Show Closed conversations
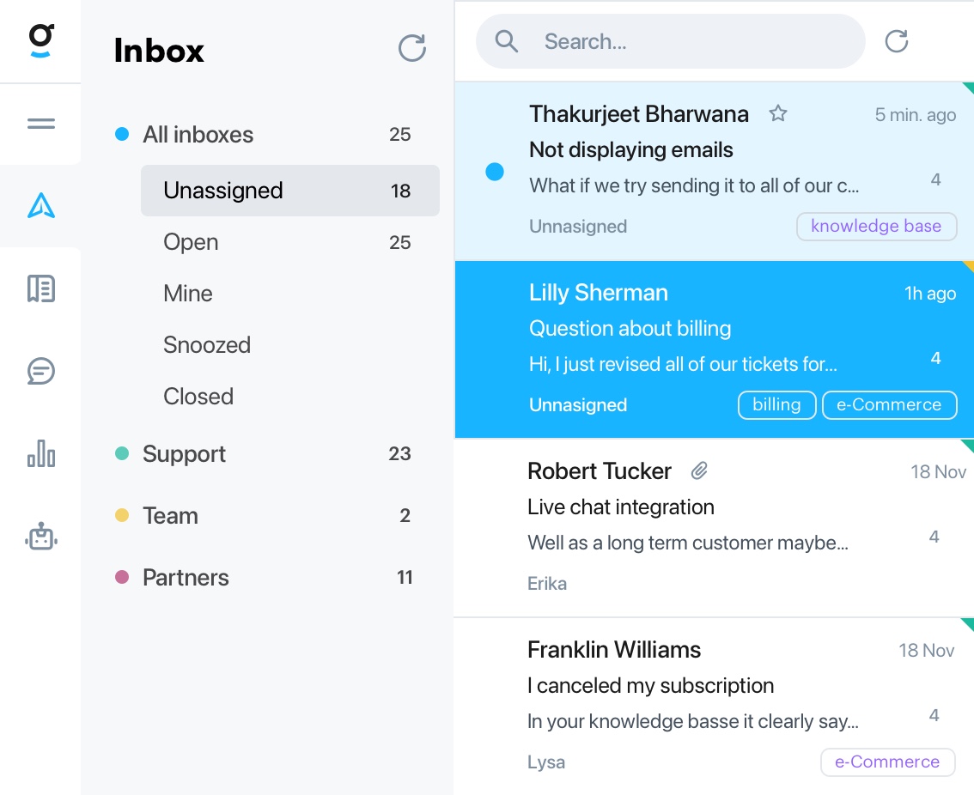The height and width of the screenshot is (795, 974). click(x=198, y=397)
